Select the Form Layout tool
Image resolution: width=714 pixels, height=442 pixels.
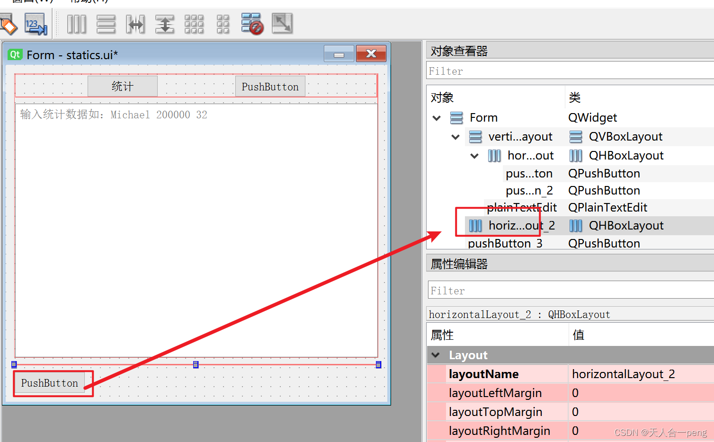click(x=223, y=24)
